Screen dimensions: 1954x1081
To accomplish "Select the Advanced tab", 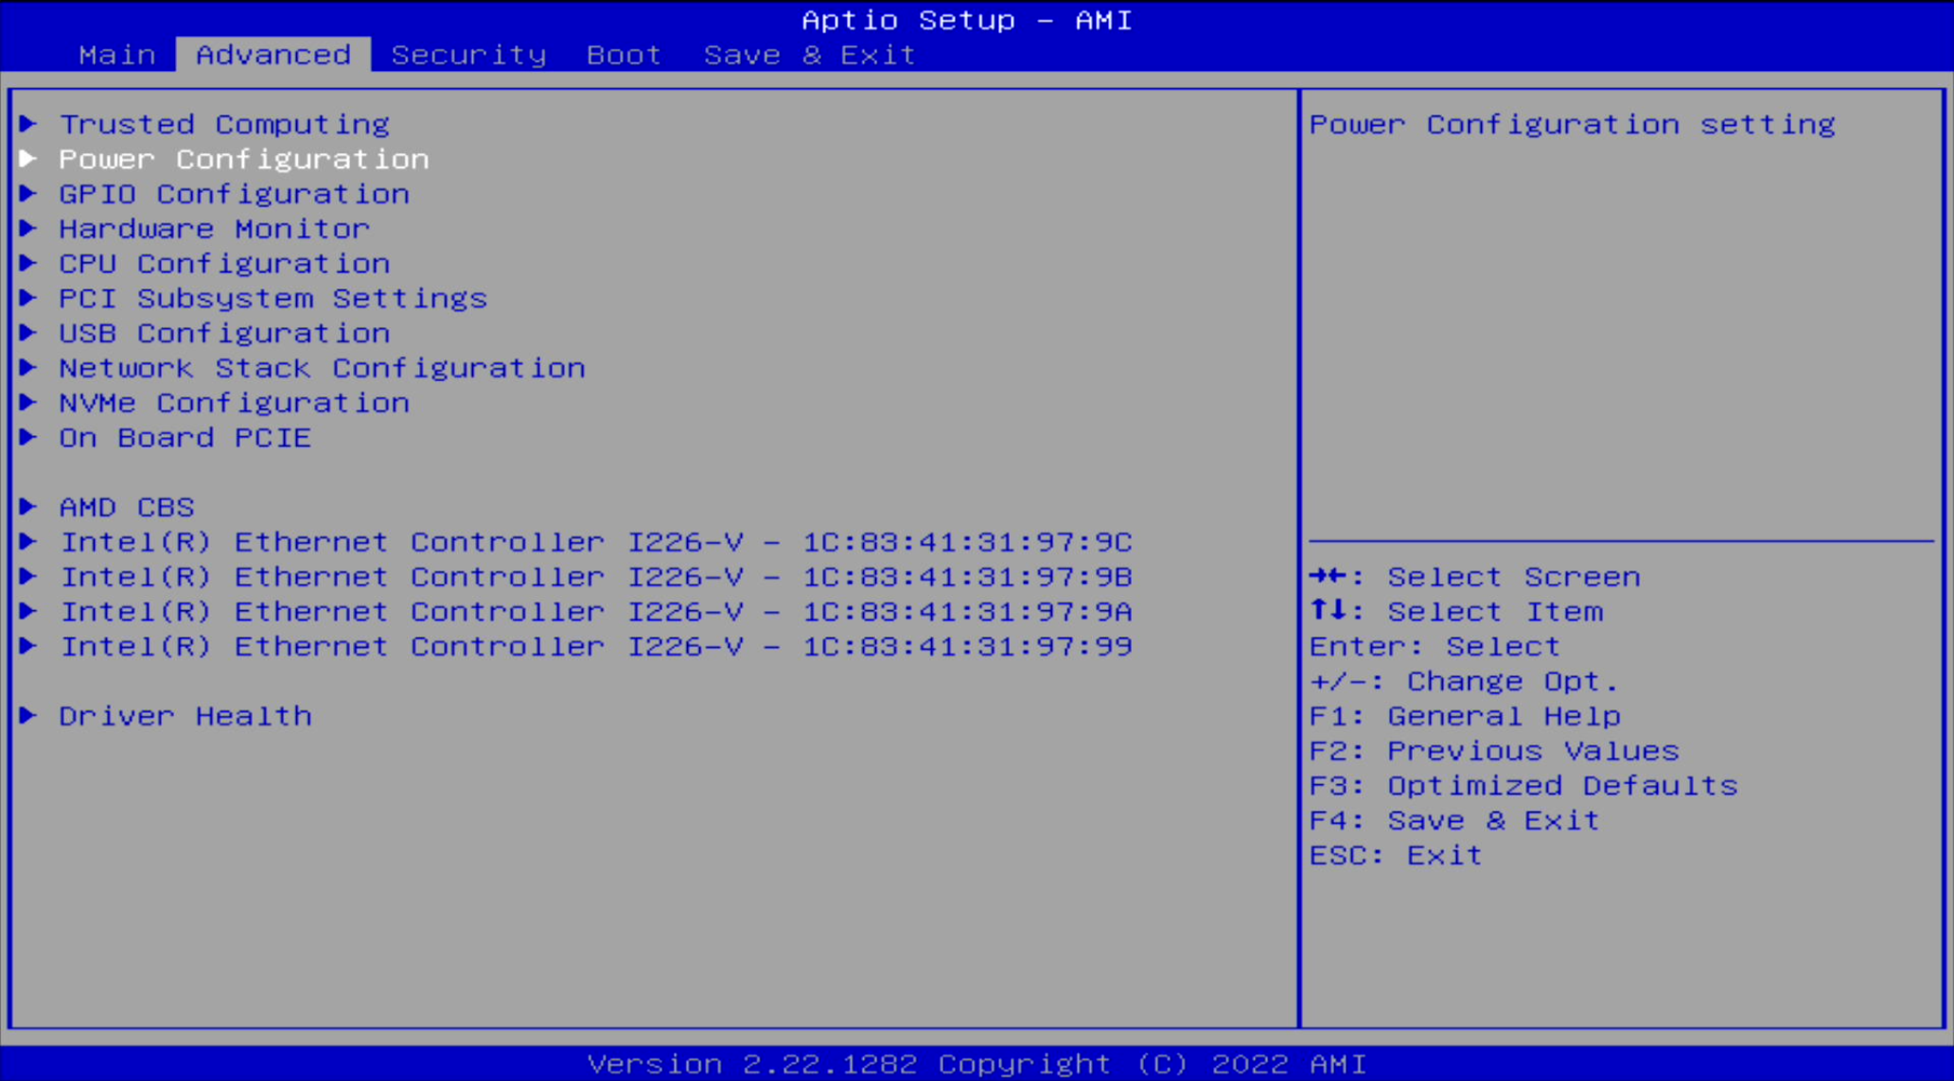I will pos(273,55).
